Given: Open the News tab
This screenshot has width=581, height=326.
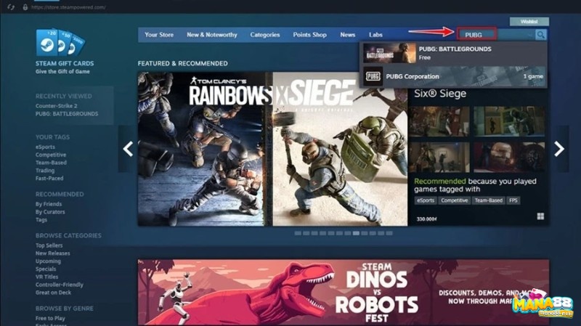Looking at the screenshot, I should tap(348, 35).
